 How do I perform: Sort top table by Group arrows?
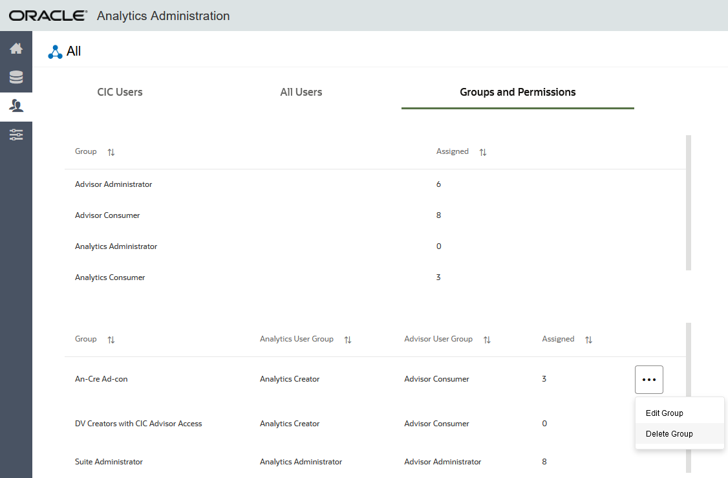[x=111, y=152]
